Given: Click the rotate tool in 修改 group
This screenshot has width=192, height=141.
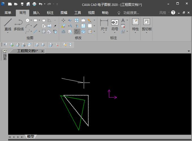Looking at the screenshot, I should [x=76, y=32].
